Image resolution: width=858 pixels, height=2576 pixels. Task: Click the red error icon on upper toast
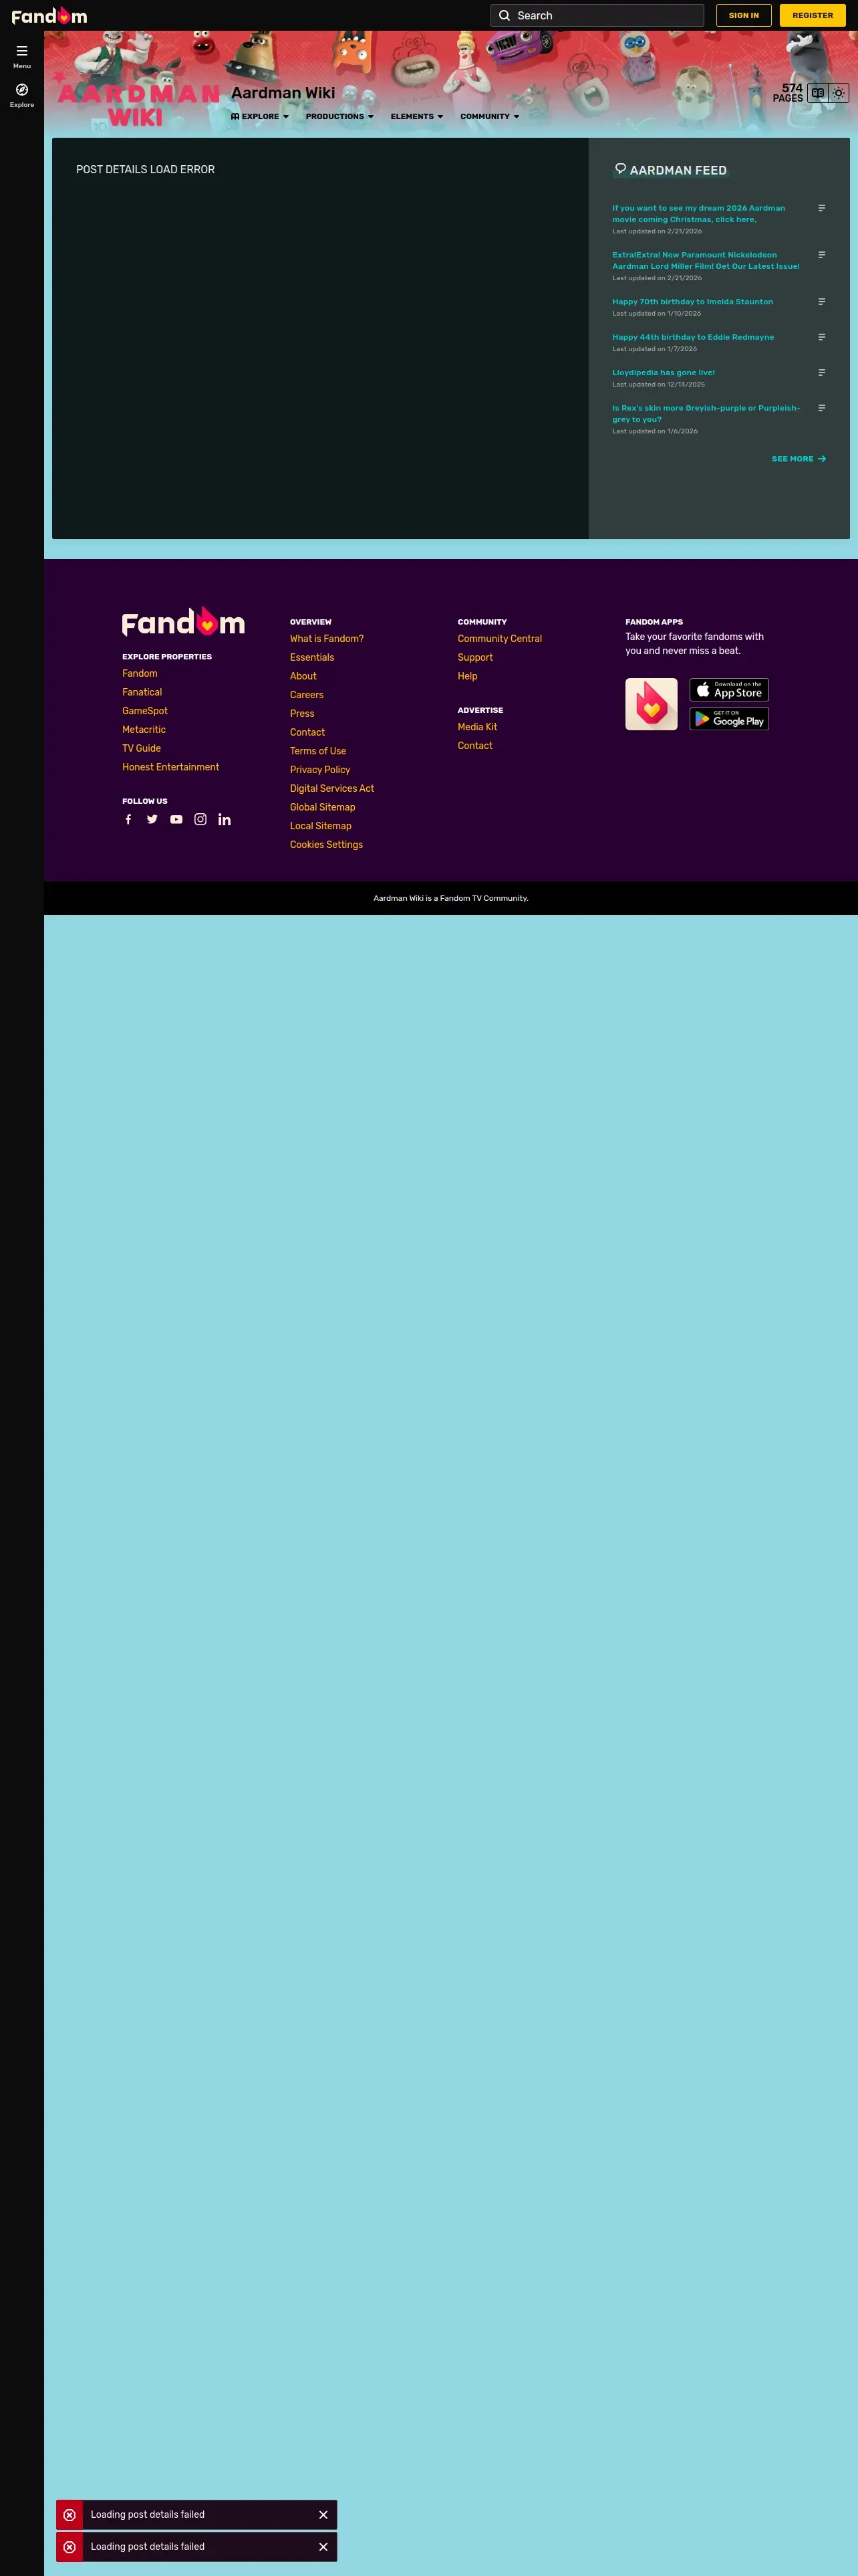pyautogui.click(x=69, y=2515)
